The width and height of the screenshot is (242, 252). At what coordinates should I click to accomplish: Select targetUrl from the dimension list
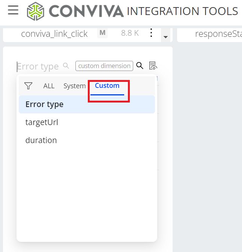pyautogui.click(x=42, y=122)
